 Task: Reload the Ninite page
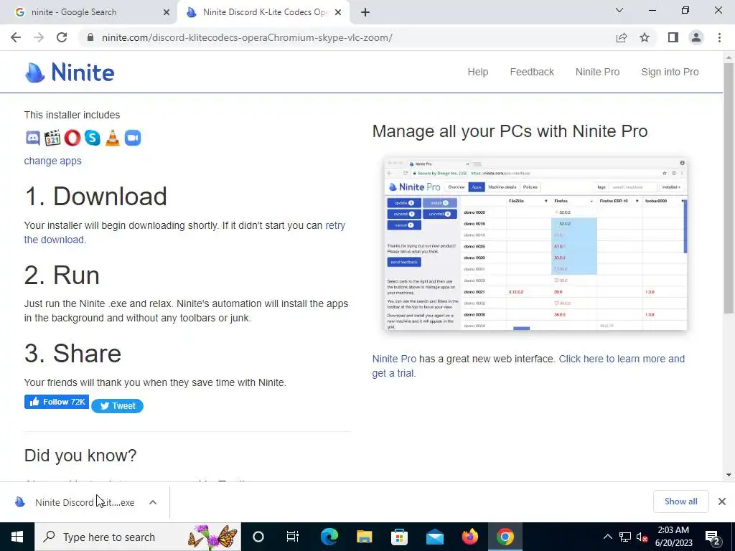pyautogui.click(x=62, y=37)
